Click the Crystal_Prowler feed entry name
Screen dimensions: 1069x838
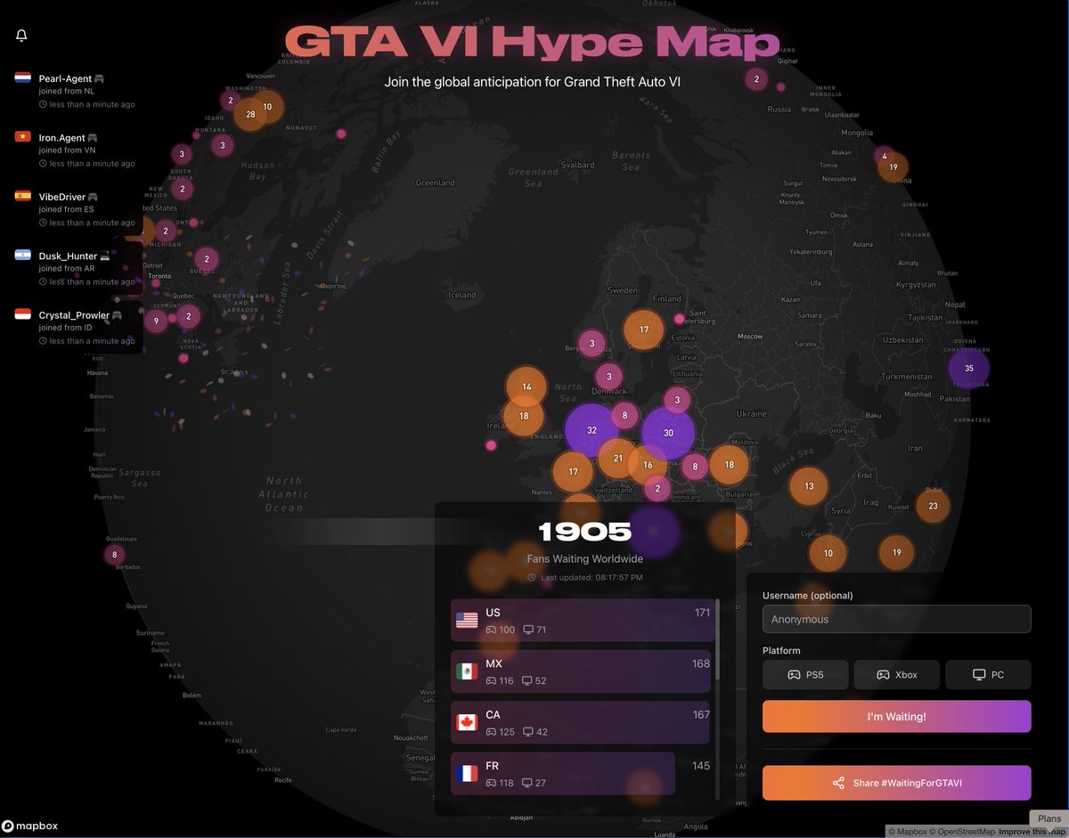coord(74,315)
